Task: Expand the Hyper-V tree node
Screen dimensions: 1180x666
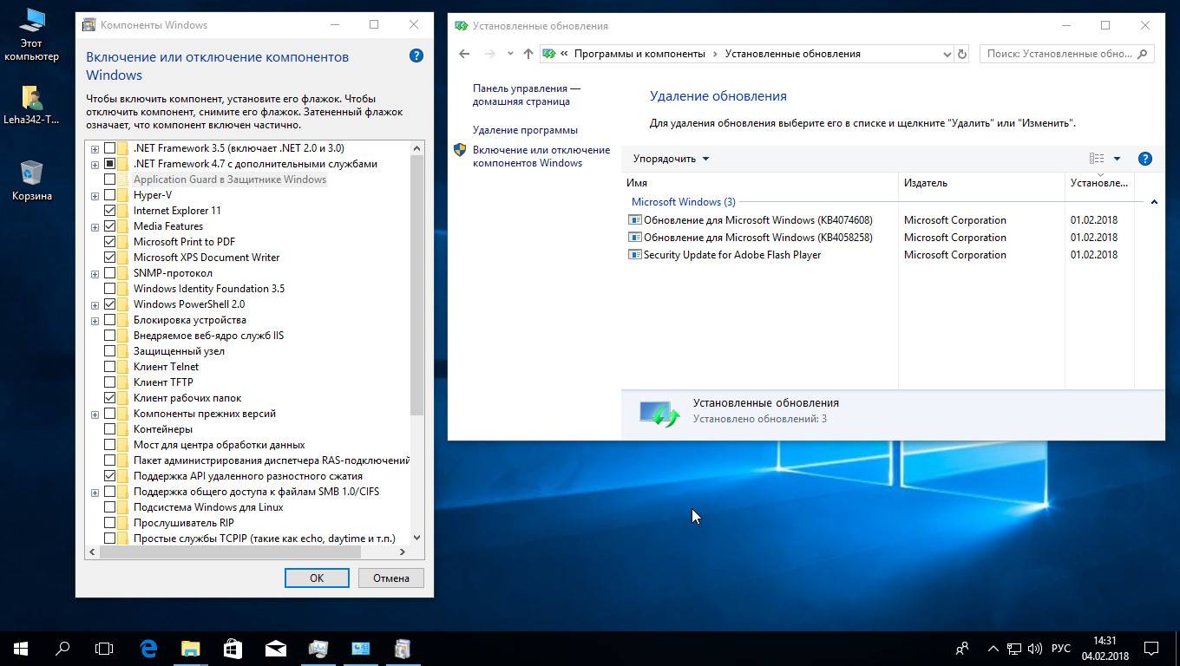Action: [95, 196]
